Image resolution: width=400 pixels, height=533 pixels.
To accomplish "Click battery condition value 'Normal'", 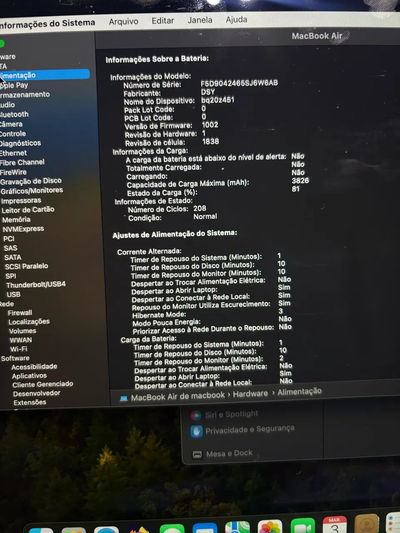I will pyautogui.click(x=205, y=217).
